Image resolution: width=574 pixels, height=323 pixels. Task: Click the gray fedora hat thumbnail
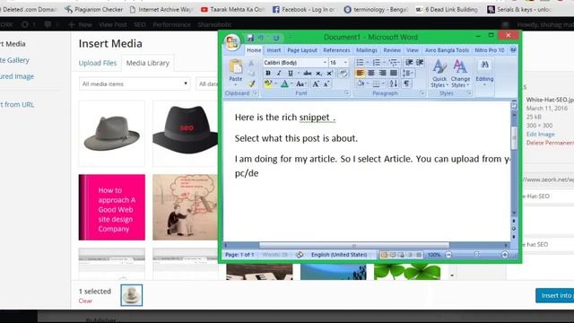(111, 134)
